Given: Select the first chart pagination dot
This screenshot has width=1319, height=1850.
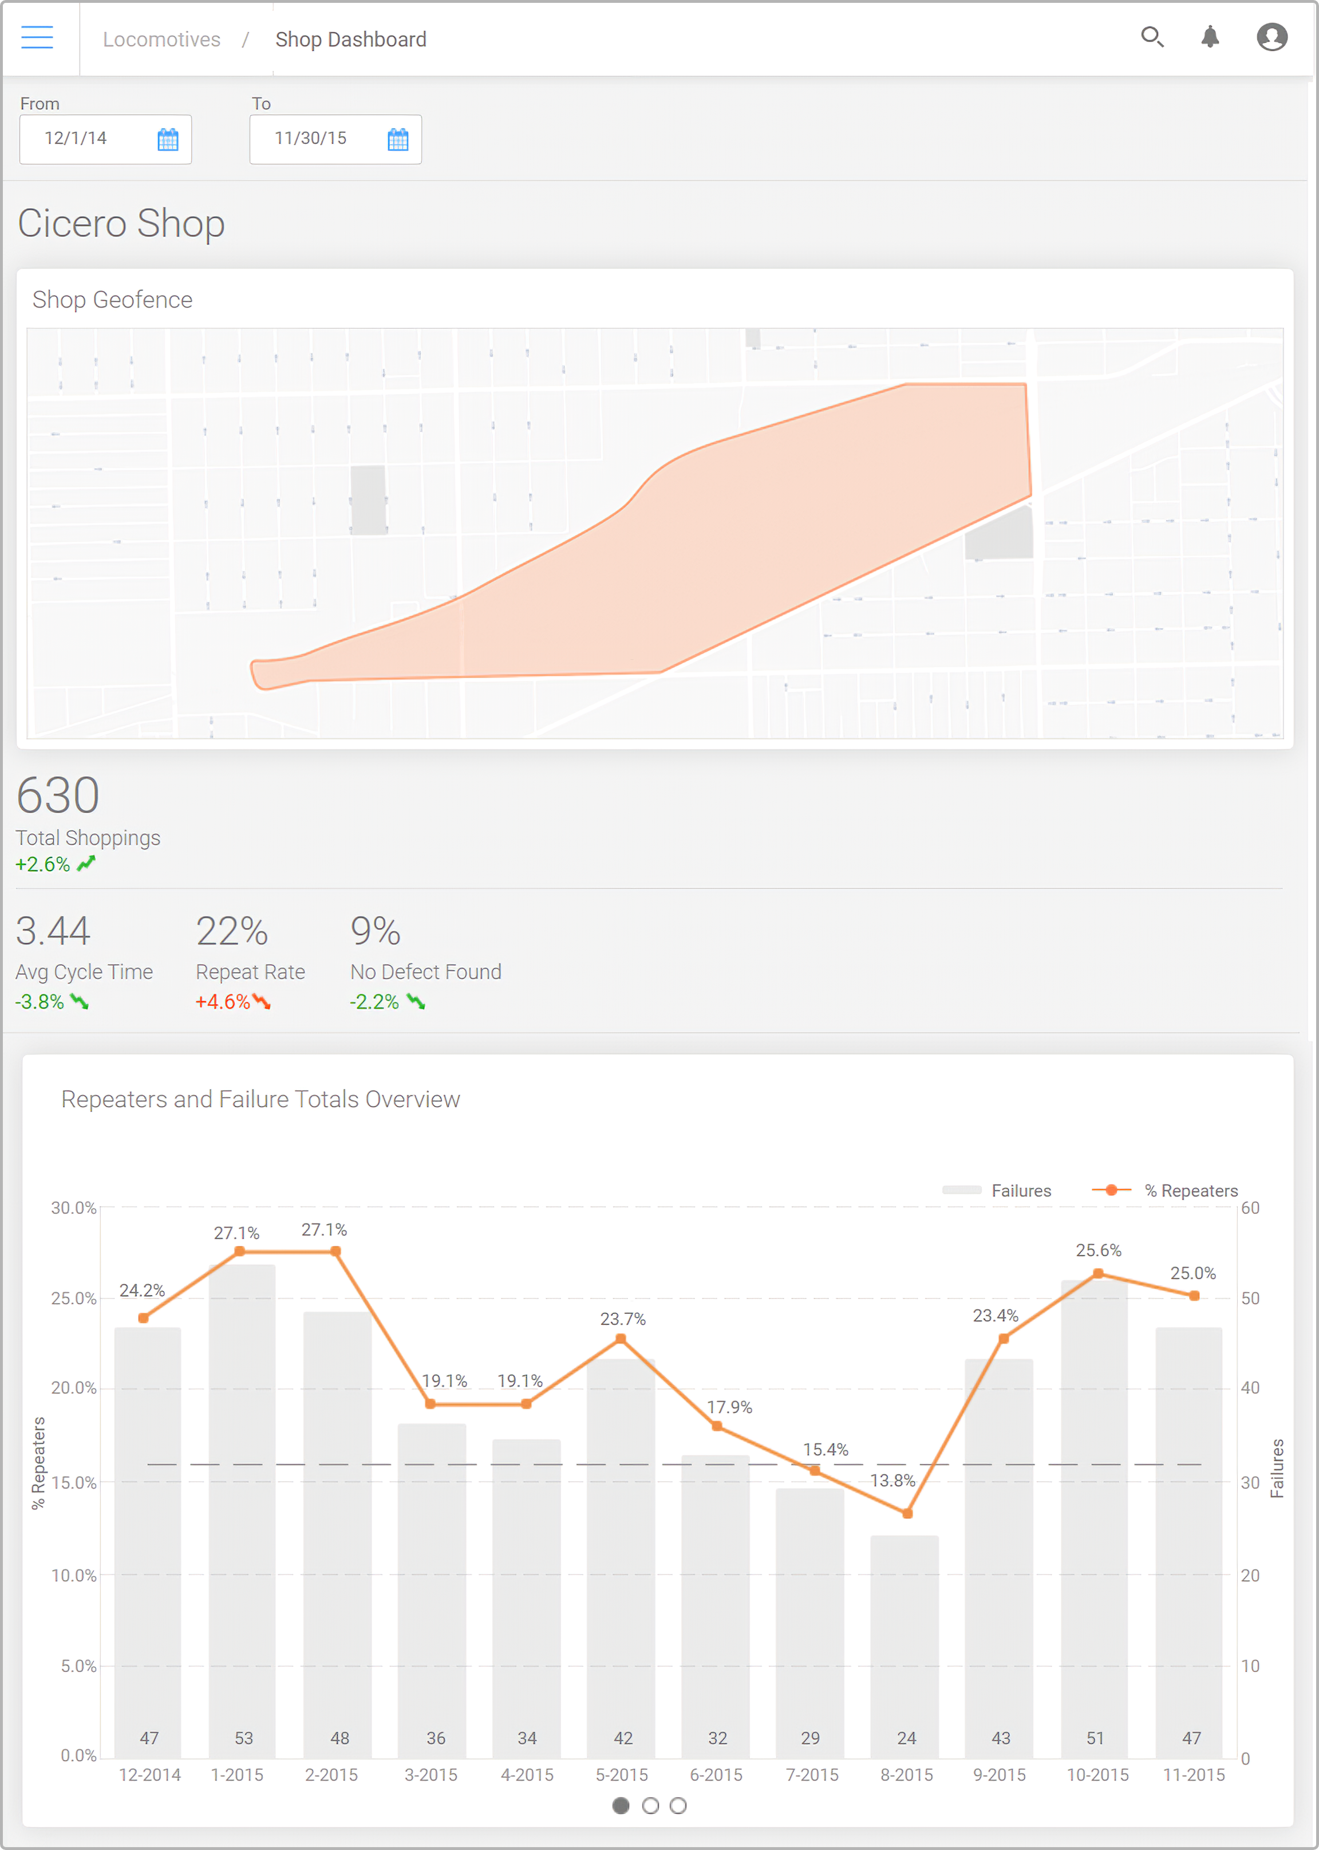Looking at the screenshot, I should click(621, 1805).
